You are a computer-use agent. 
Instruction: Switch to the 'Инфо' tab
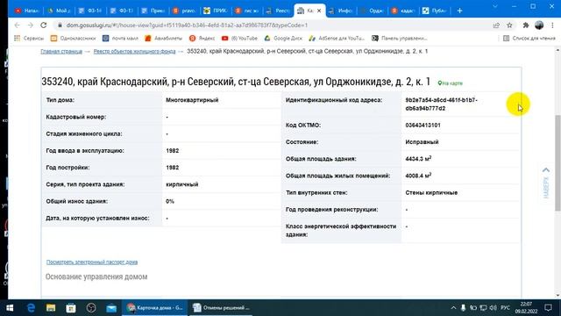(341, 11)
